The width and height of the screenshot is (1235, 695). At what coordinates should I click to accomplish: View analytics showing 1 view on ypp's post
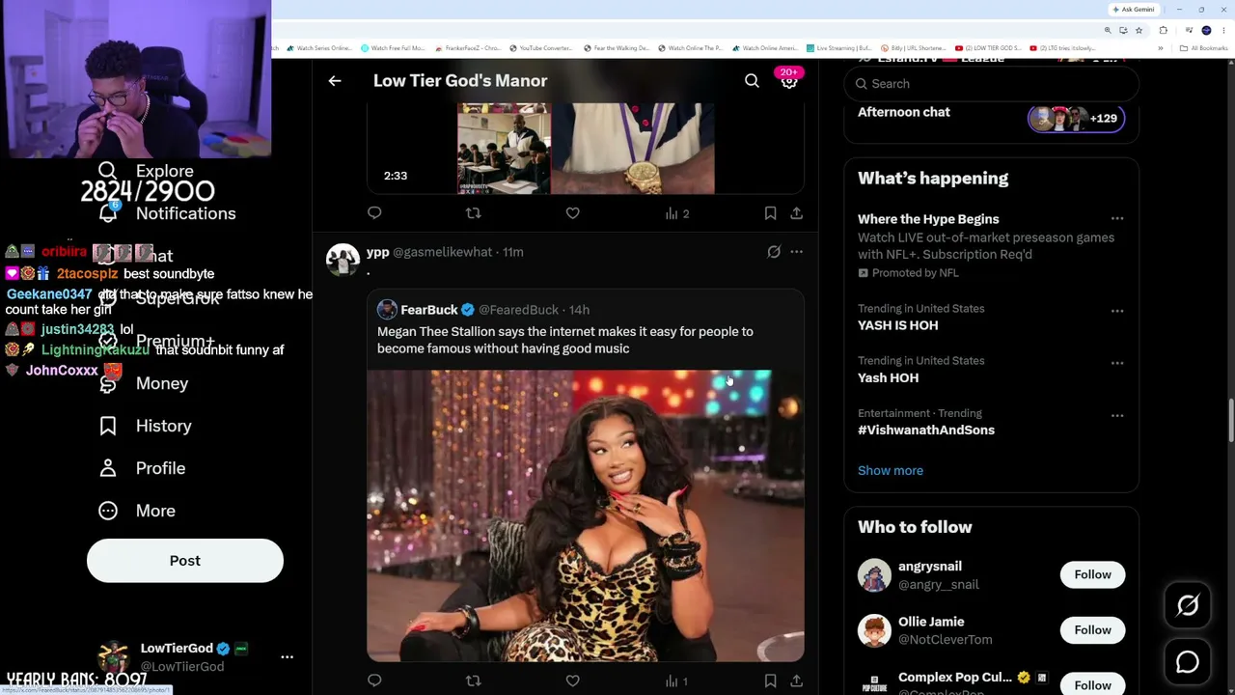point(676,681)
